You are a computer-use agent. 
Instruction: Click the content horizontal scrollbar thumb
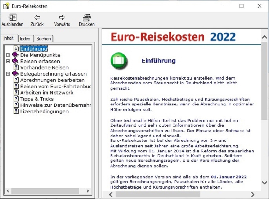click(158, 194)
